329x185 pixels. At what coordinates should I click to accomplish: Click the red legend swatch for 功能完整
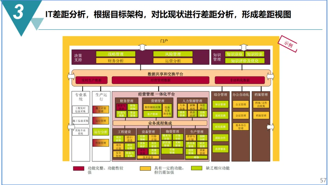coord(79,168)
